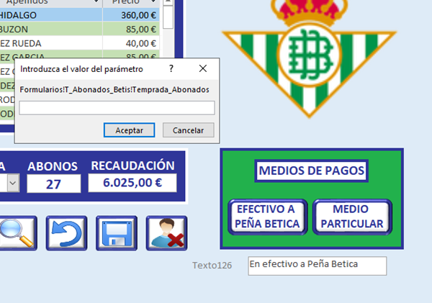432x303 pixels.
Task: Click the Real Betis crest logo
Action: (x=309, y=58)
